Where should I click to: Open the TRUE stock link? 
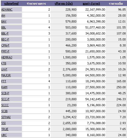click(5, 129)
